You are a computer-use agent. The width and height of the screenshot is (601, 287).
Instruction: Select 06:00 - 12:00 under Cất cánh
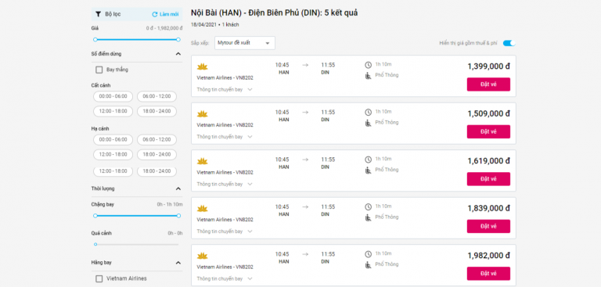tap(157, 96)
